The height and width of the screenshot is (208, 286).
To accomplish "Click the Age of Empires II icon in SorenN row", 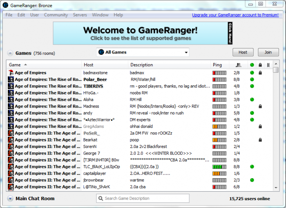I will (11, 147).
